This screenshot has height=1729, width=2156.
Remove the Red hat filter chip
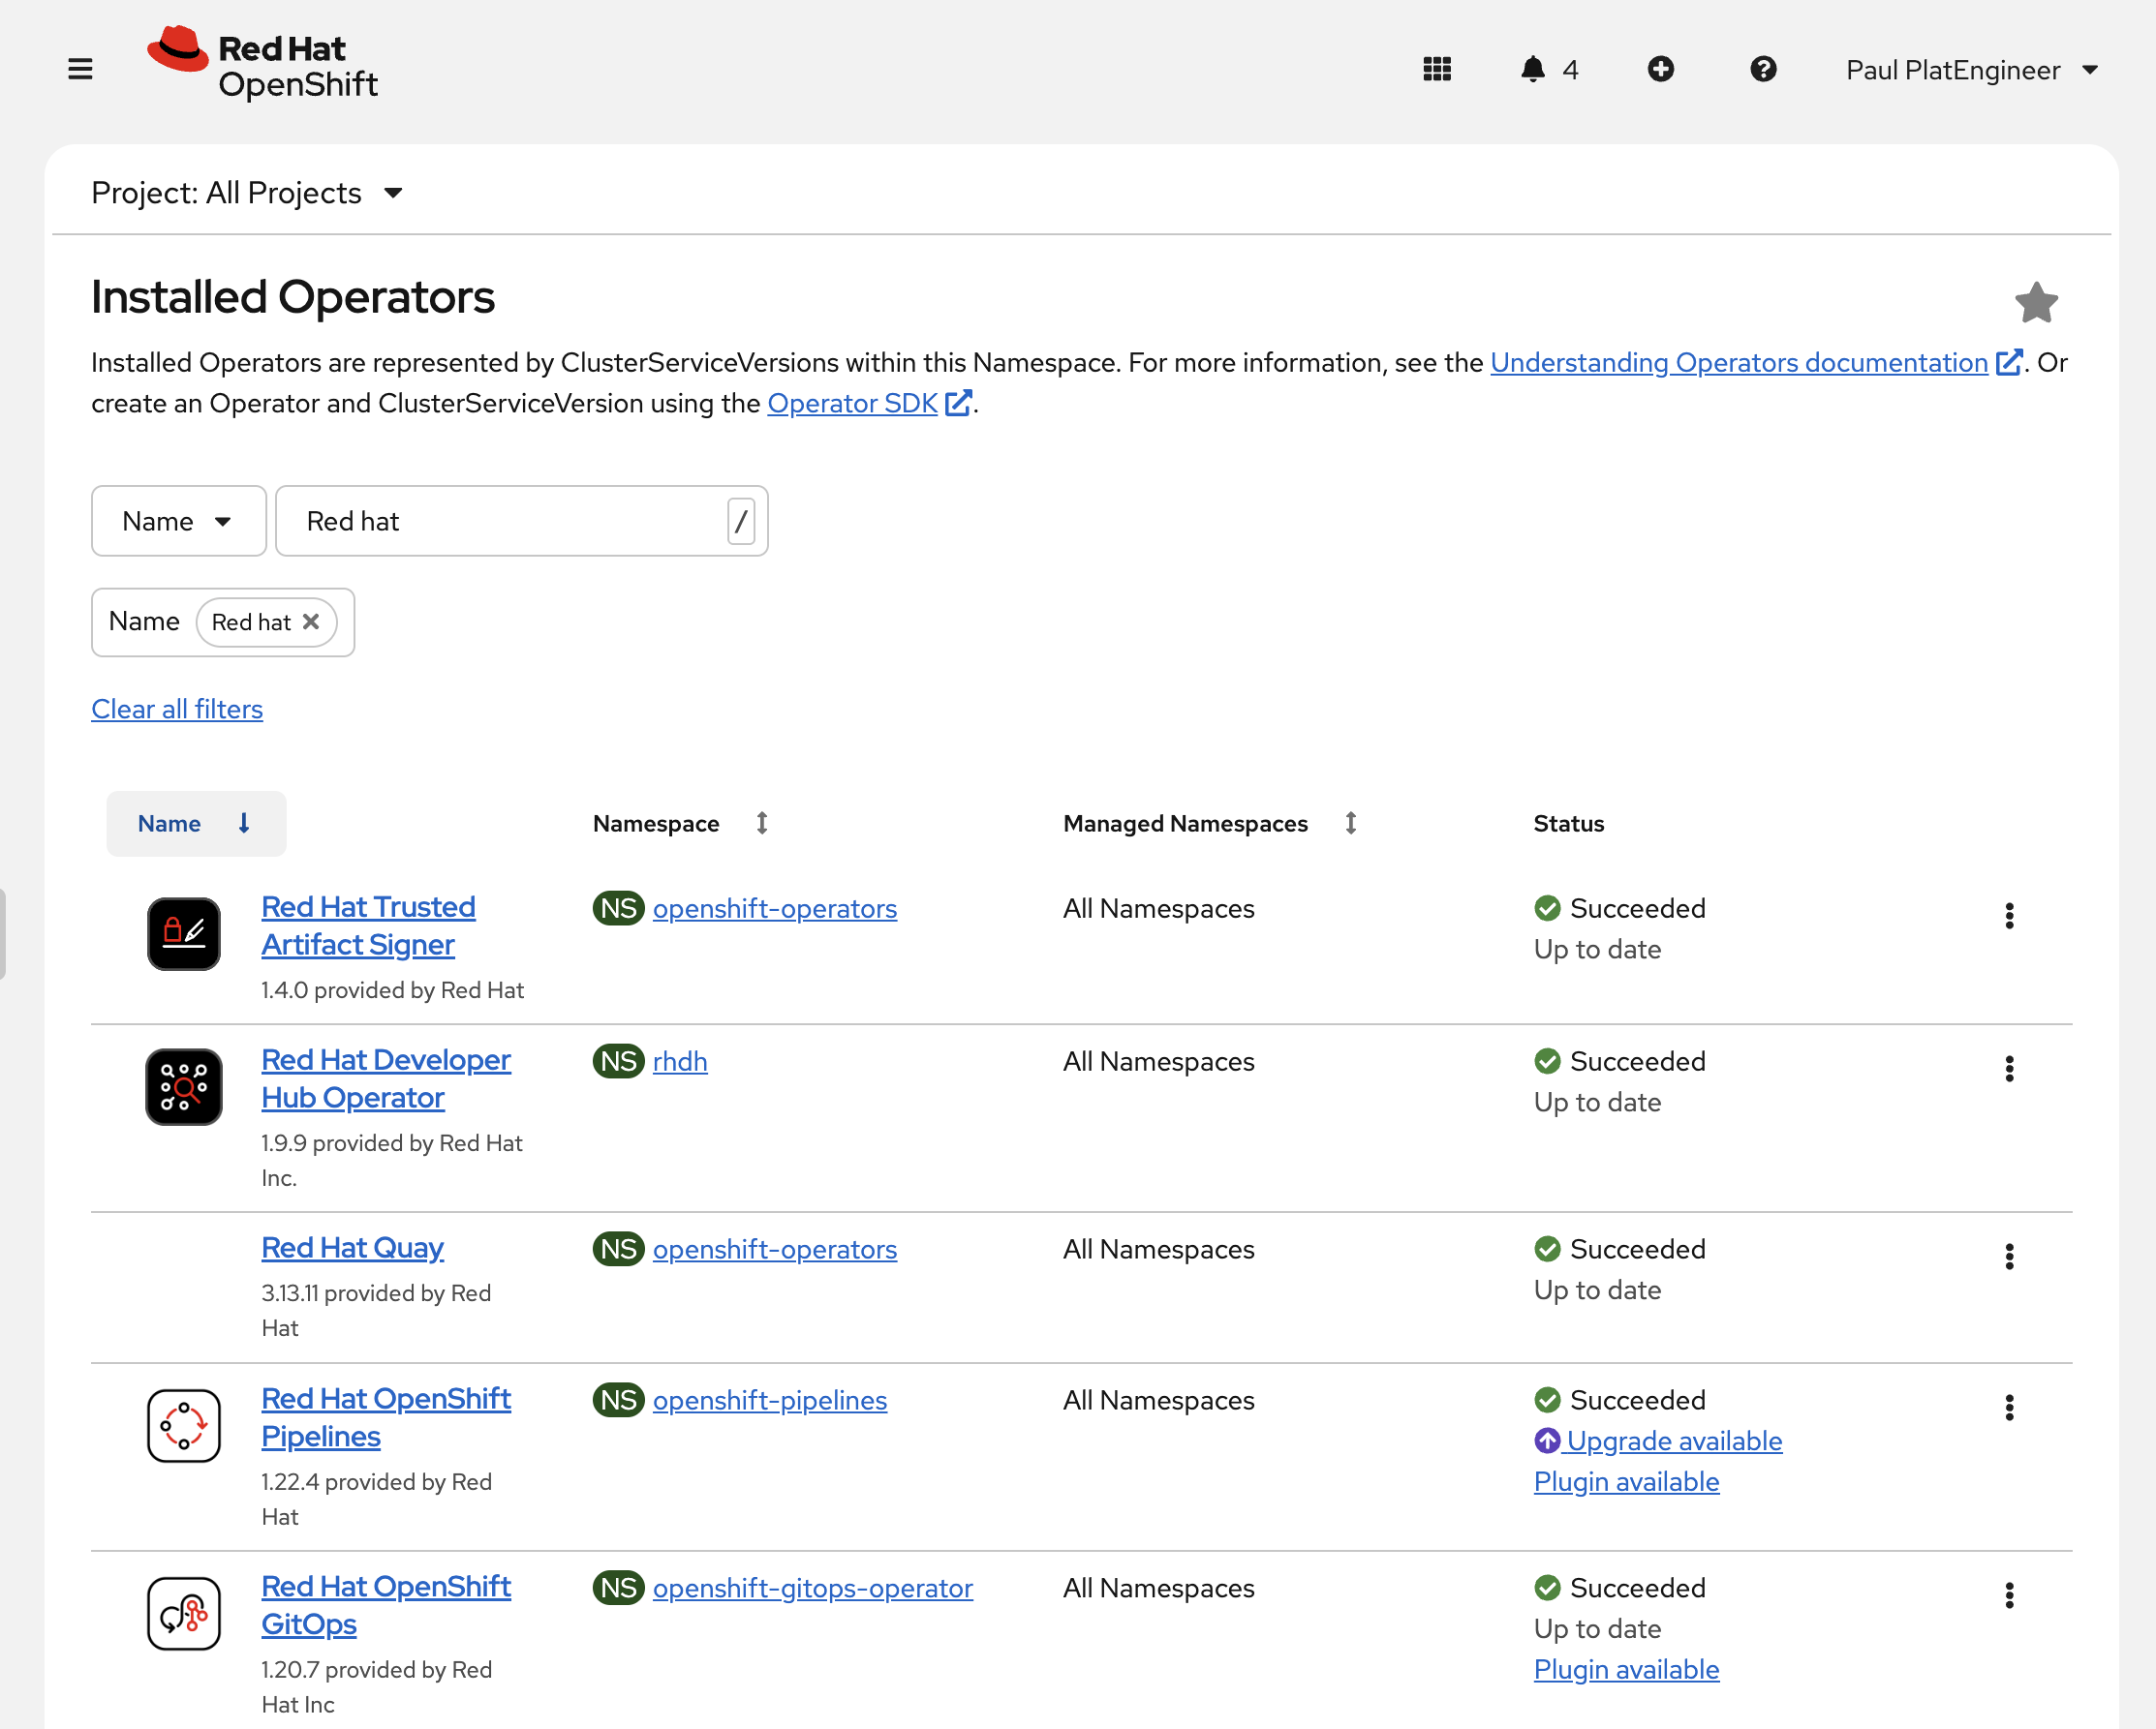click(x=311, y=622)
